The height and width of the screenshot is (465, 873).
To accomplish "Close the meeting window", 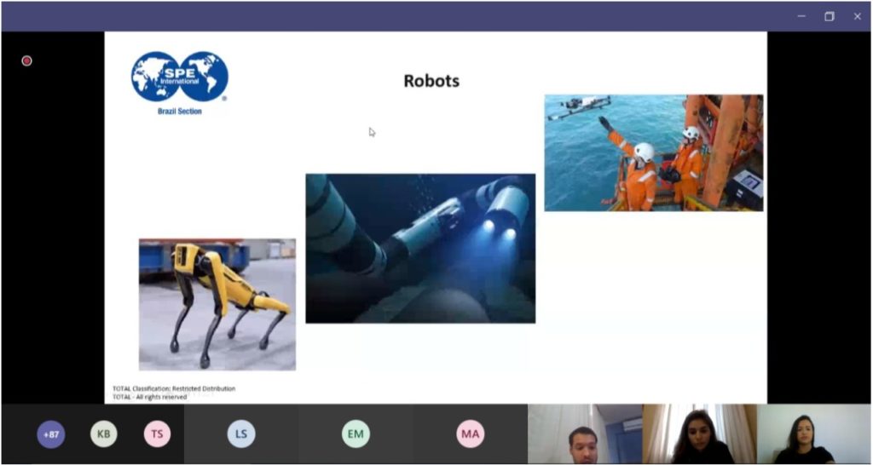I will [x=857, y=16].
